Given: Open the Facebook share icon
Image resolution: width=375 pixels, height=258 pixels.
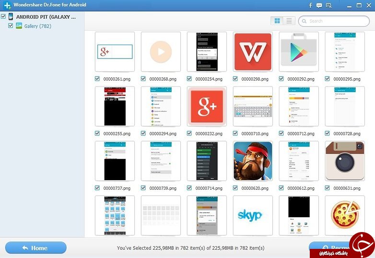Looking at the screenshot, I should (310, 5).
